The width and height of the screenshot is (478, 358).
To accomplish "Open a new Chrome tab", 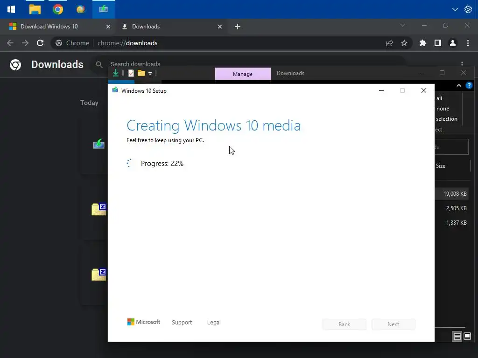I will pyautogui.click(x=238, y=27).
